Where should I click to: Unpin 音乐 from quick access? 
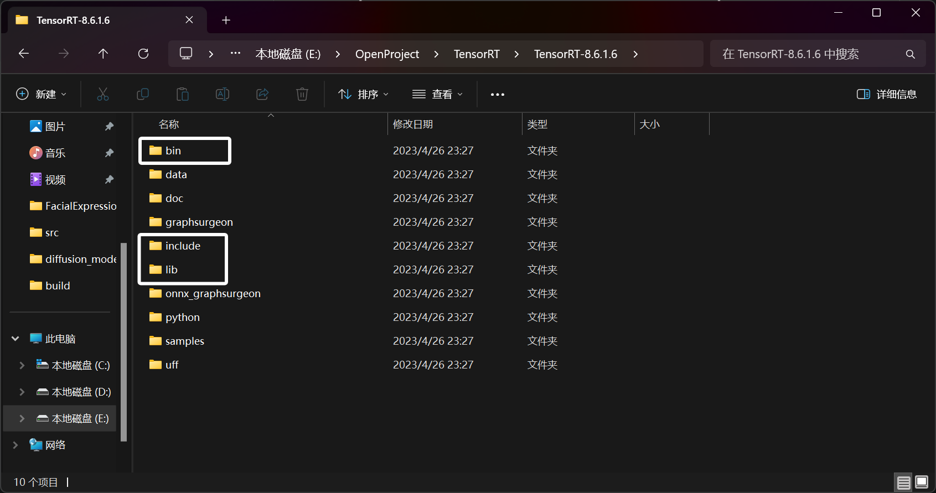(x=110, y=153)
